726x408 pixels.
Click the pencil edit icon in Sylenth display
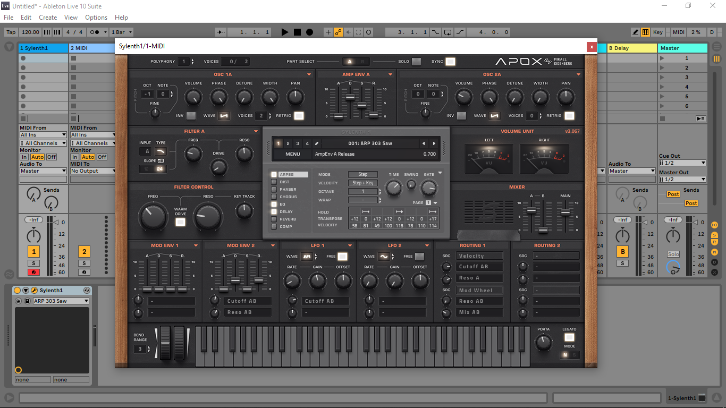point(316,143)
